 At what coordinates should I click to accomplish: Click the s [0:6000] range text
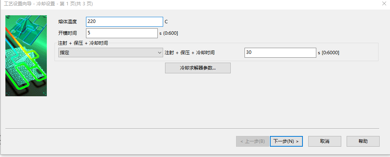click(x=328, y=53)
